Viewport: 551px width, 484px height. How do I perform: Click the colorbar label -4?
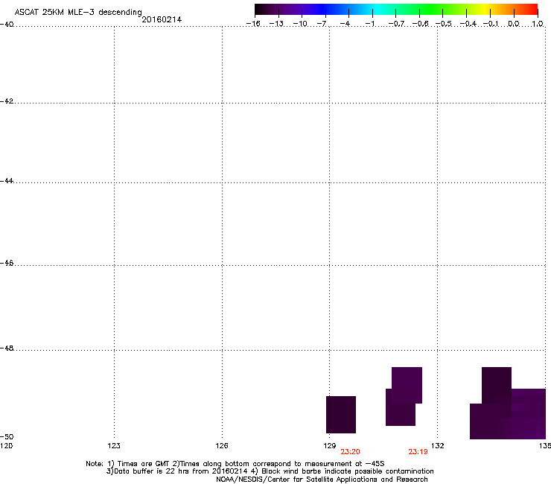345,24
